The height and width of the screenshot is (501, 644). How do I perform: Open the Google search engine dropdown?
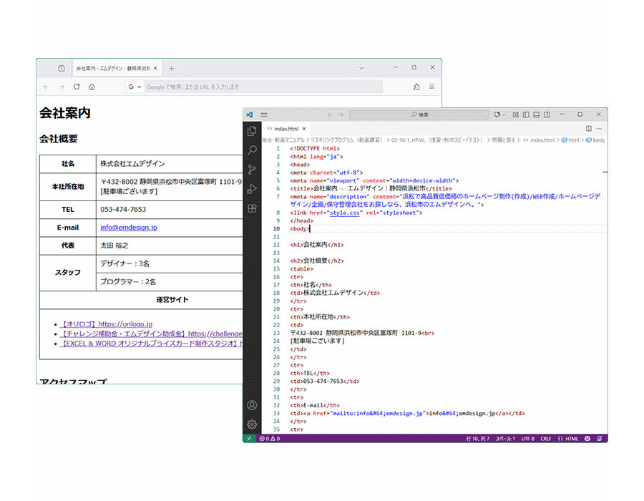134,87
